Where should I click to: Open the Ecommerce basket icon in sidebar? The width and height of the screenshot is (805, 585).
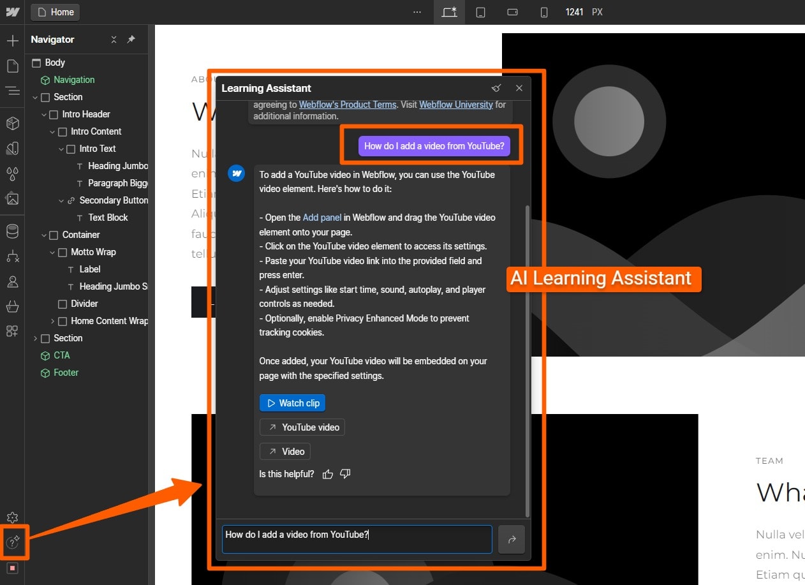click(x=12, y=306)
